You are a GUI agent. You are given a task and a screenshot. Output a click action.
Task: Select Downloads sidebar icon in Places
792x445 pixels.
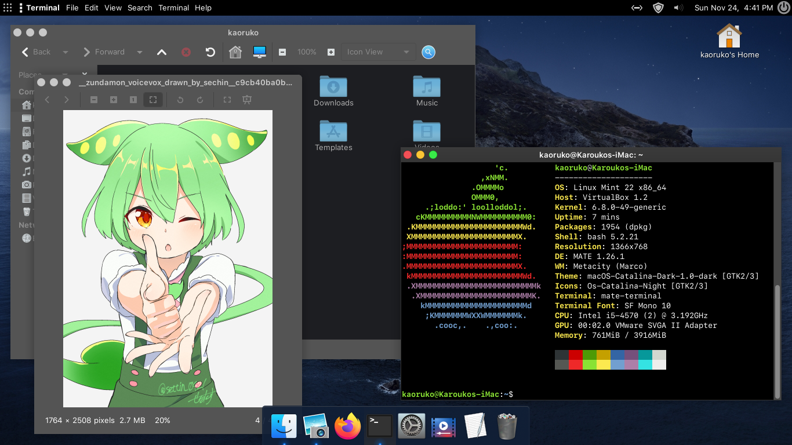(x=27, y=158)
